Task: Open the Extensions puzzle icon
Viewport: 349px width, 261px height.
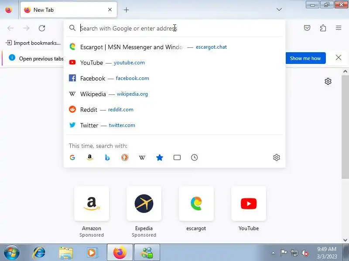Action: 323,28
